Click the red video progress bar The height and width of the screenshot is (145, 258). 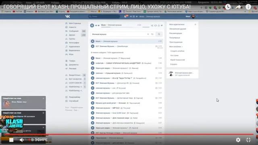[x=129, y=134]
